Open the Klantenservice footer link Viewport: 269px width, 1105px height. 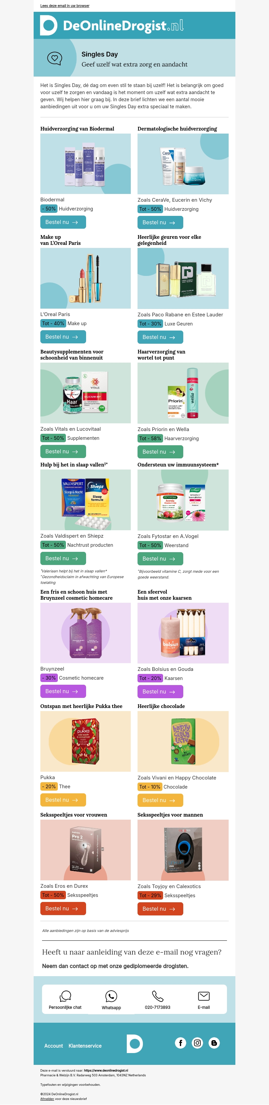click(x=85, y=1046)
